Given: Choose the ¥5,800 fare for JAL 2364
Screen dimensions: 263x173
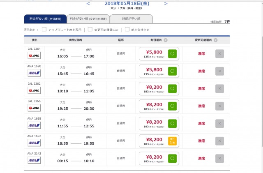Looking at the screenshot, I should 159,54.
